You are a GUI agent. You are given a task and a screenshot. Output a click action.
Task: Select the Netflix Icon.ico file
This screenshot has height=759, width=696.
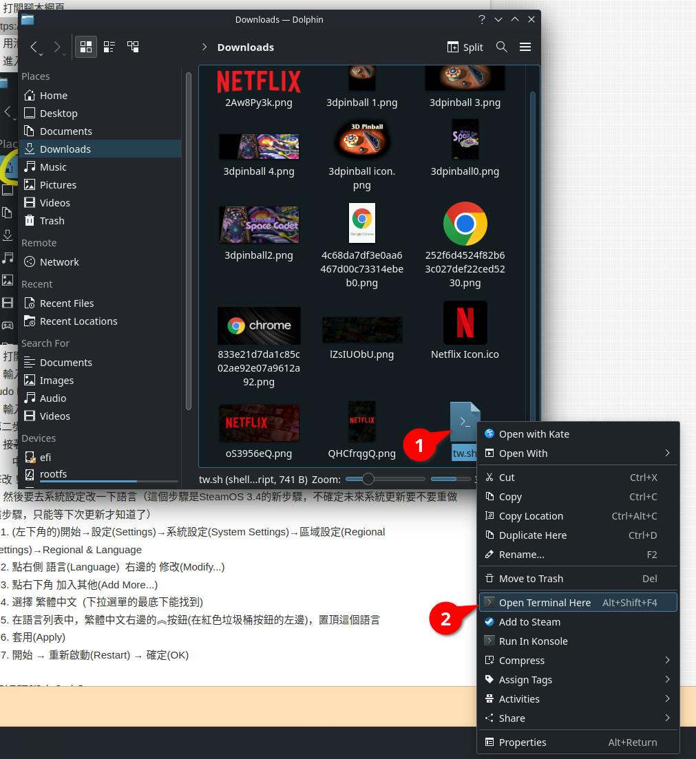pyautogui.click(x=465, y=323)
